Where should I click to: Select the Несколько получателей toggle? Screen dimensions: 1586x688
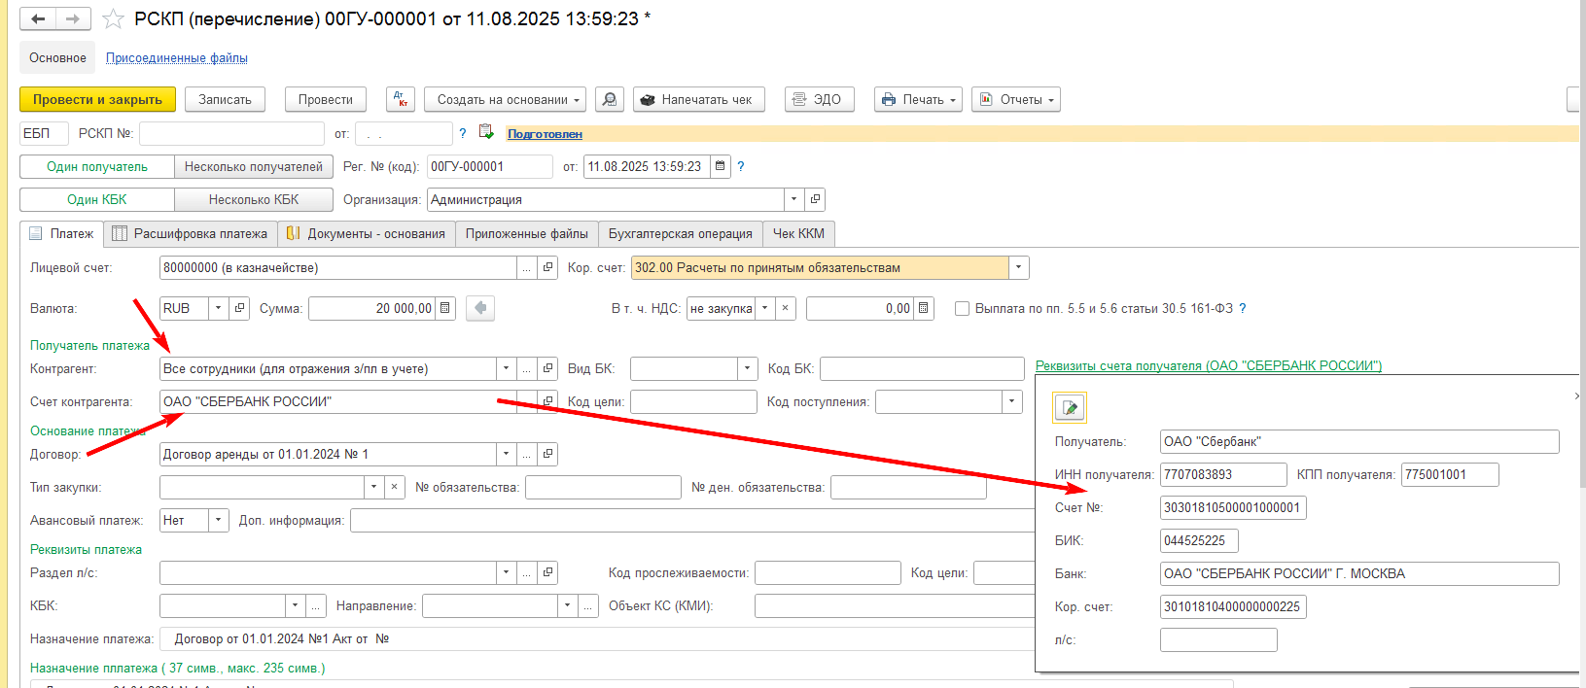(x=254, y=166)
